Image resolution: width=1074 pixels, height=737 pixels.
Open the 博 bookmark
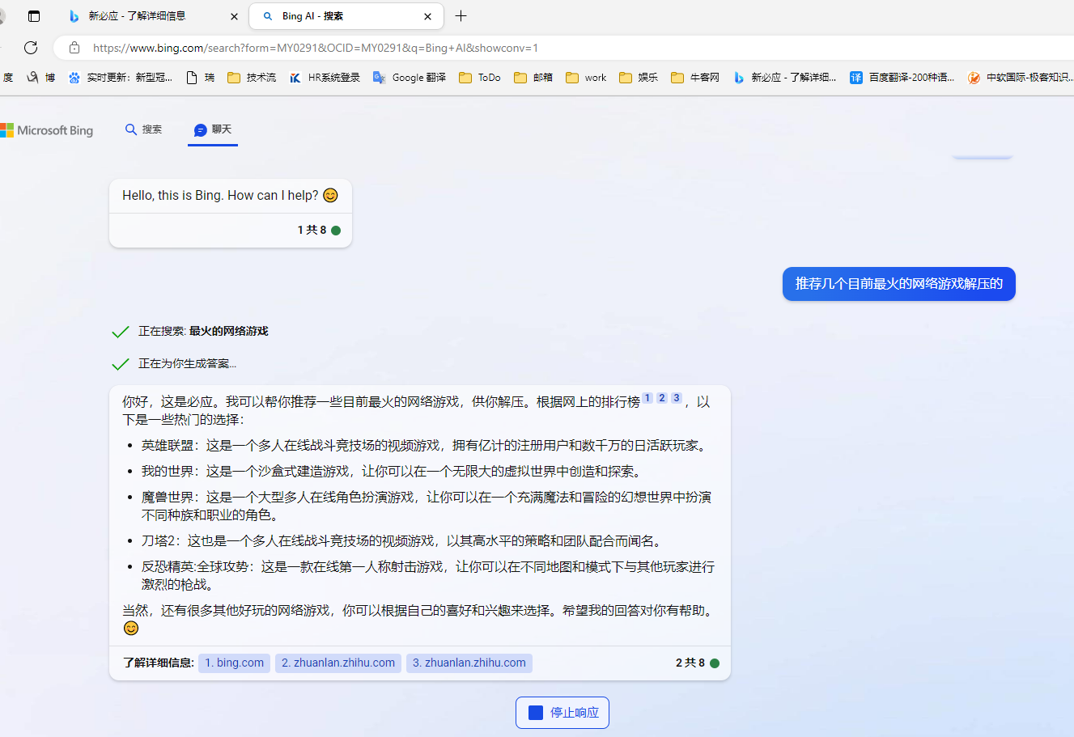pyautogui.click(x=41, y=78)
